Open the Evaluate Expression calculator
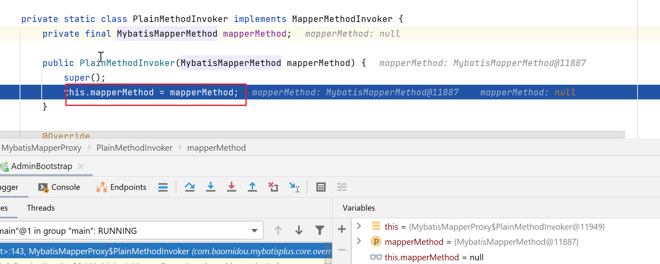660x264 pixels. click(321, 187)
